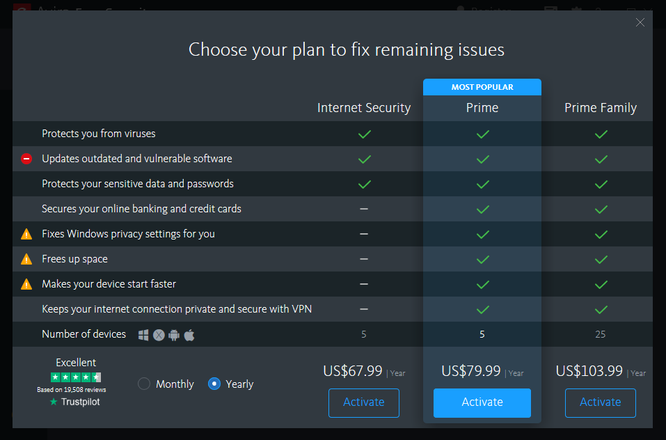
Task: Click the Apple logo icon in devices row
Action: 189,335
